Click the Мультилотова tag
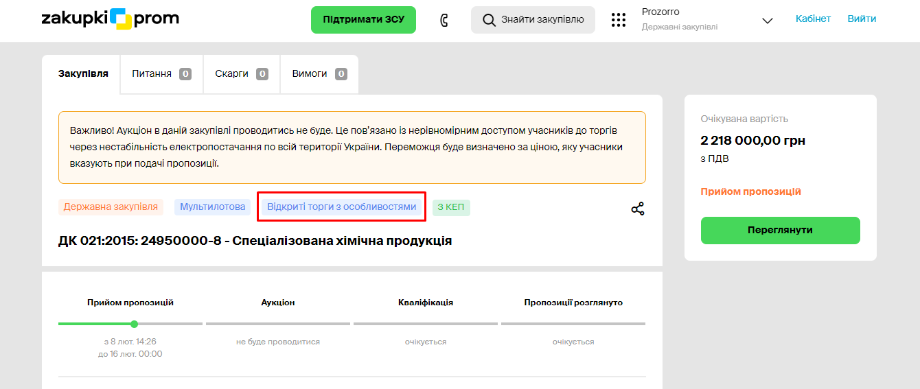Image resolution: width=920 pixels, height=389 pixels. [212, 207]
